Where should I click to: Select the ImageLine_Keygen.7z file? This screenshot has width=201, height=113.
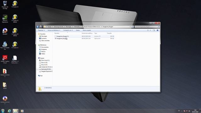pyautogui.click(x=84, y=36)
